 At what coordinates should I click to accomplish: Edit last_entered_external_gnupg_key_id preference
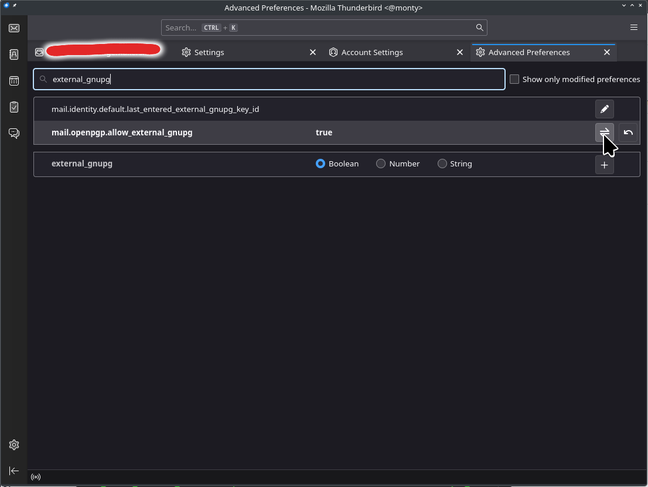(604, 109)
